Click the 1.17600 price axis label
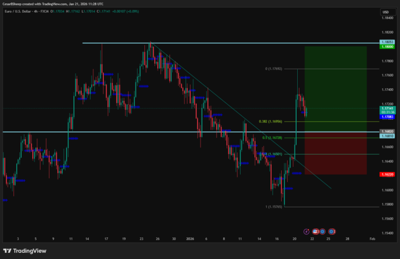Image resolution: width=400 pixels, height=259 pixels. 387,75
